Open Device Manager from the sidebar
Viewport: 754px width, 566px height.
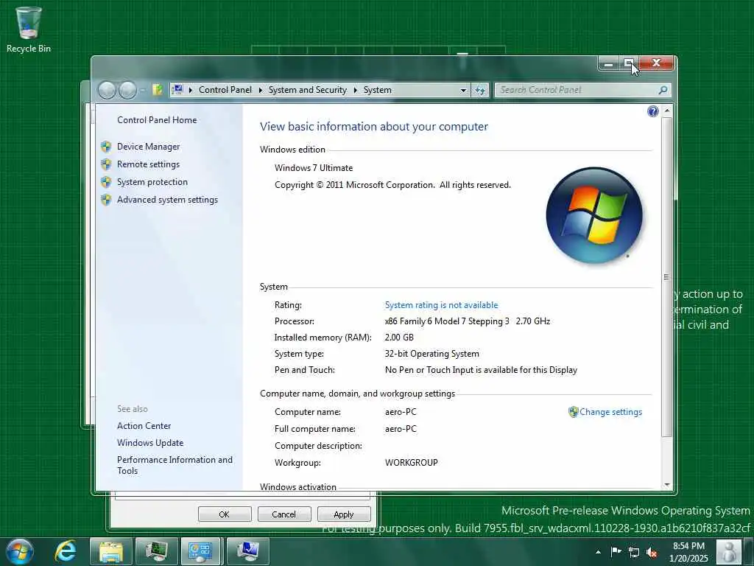tap(148, 147)
